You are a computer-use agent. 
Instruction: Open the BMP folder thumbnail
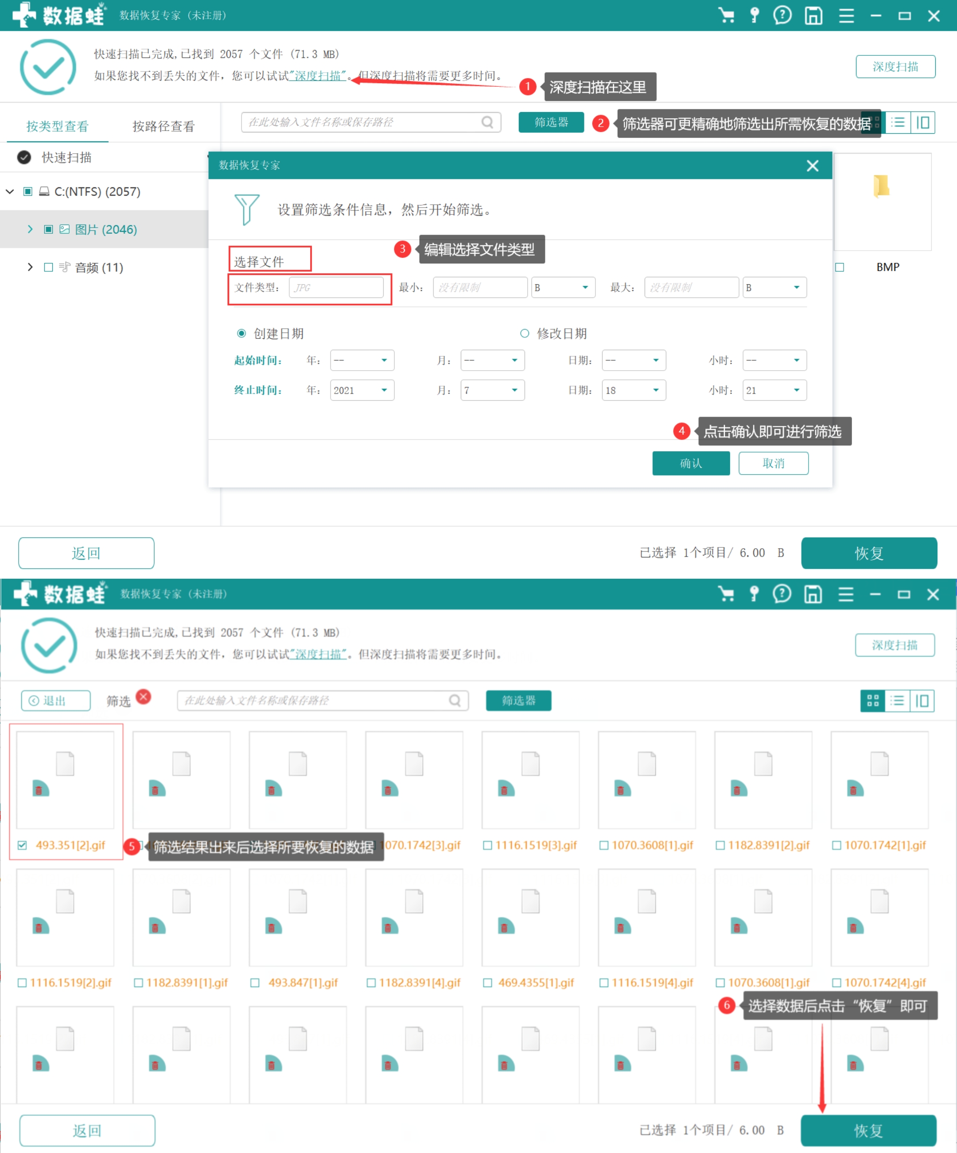[x=882, y=201]
